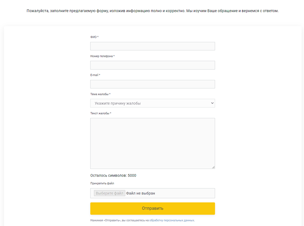Click the chevron arrow of complaint reason dropdown

pyautogui.click(x=212, y=103)
